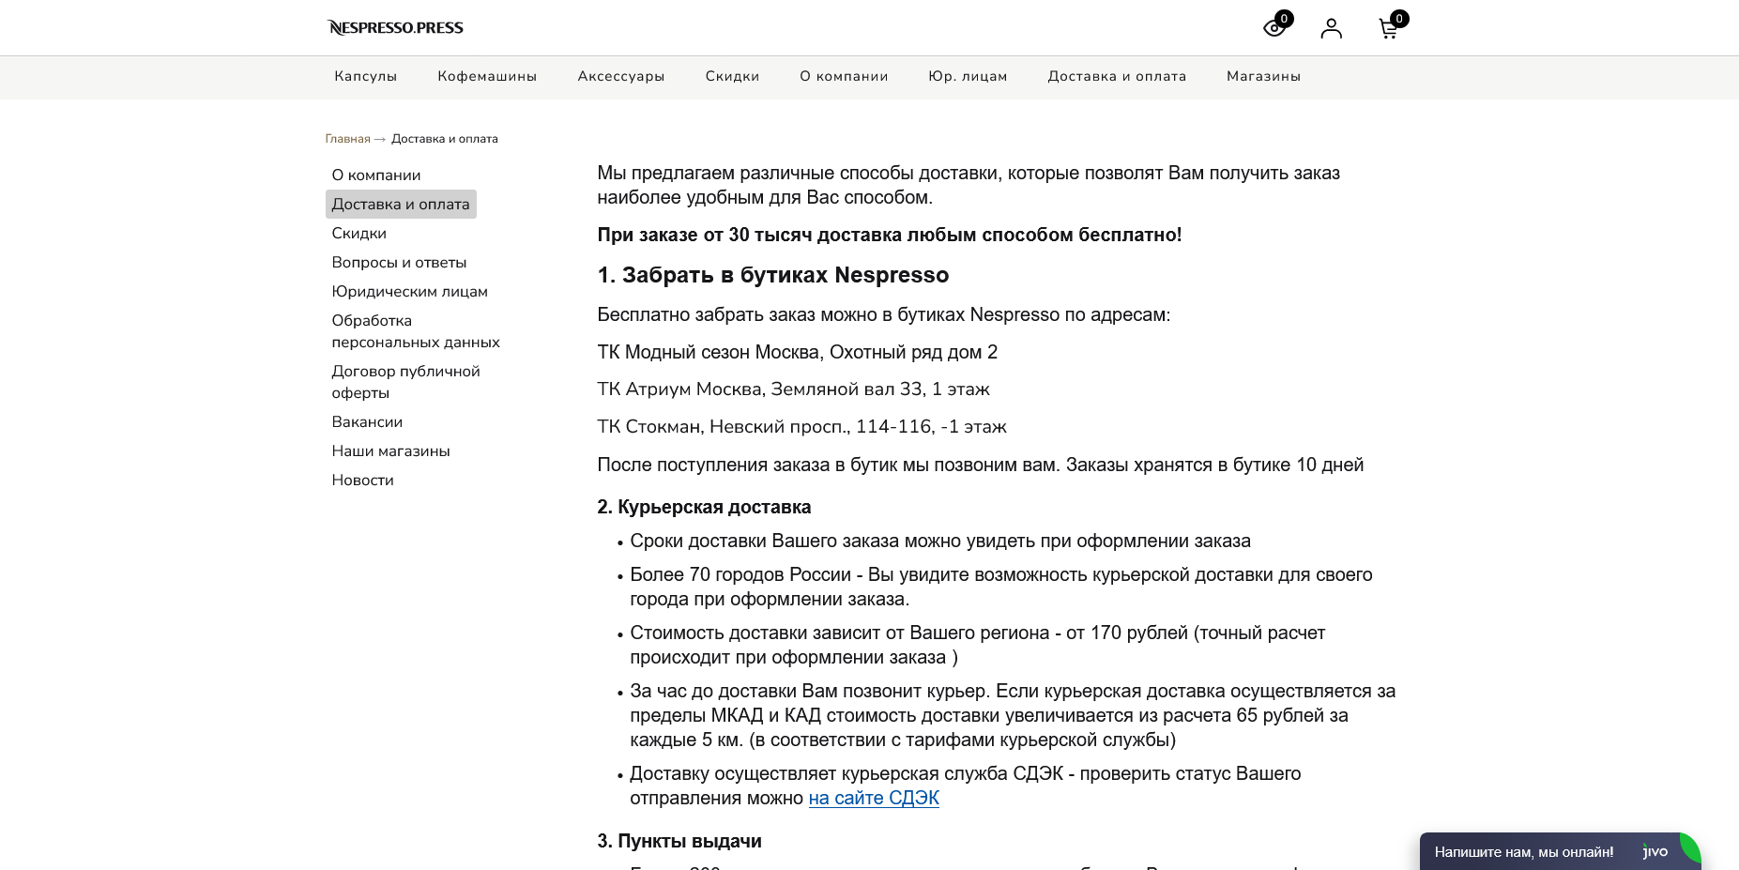The width and height of the screenshot is (1739, 870).
Task: Click the Jivo chat logo icon
Action: tap(1655, 852)
